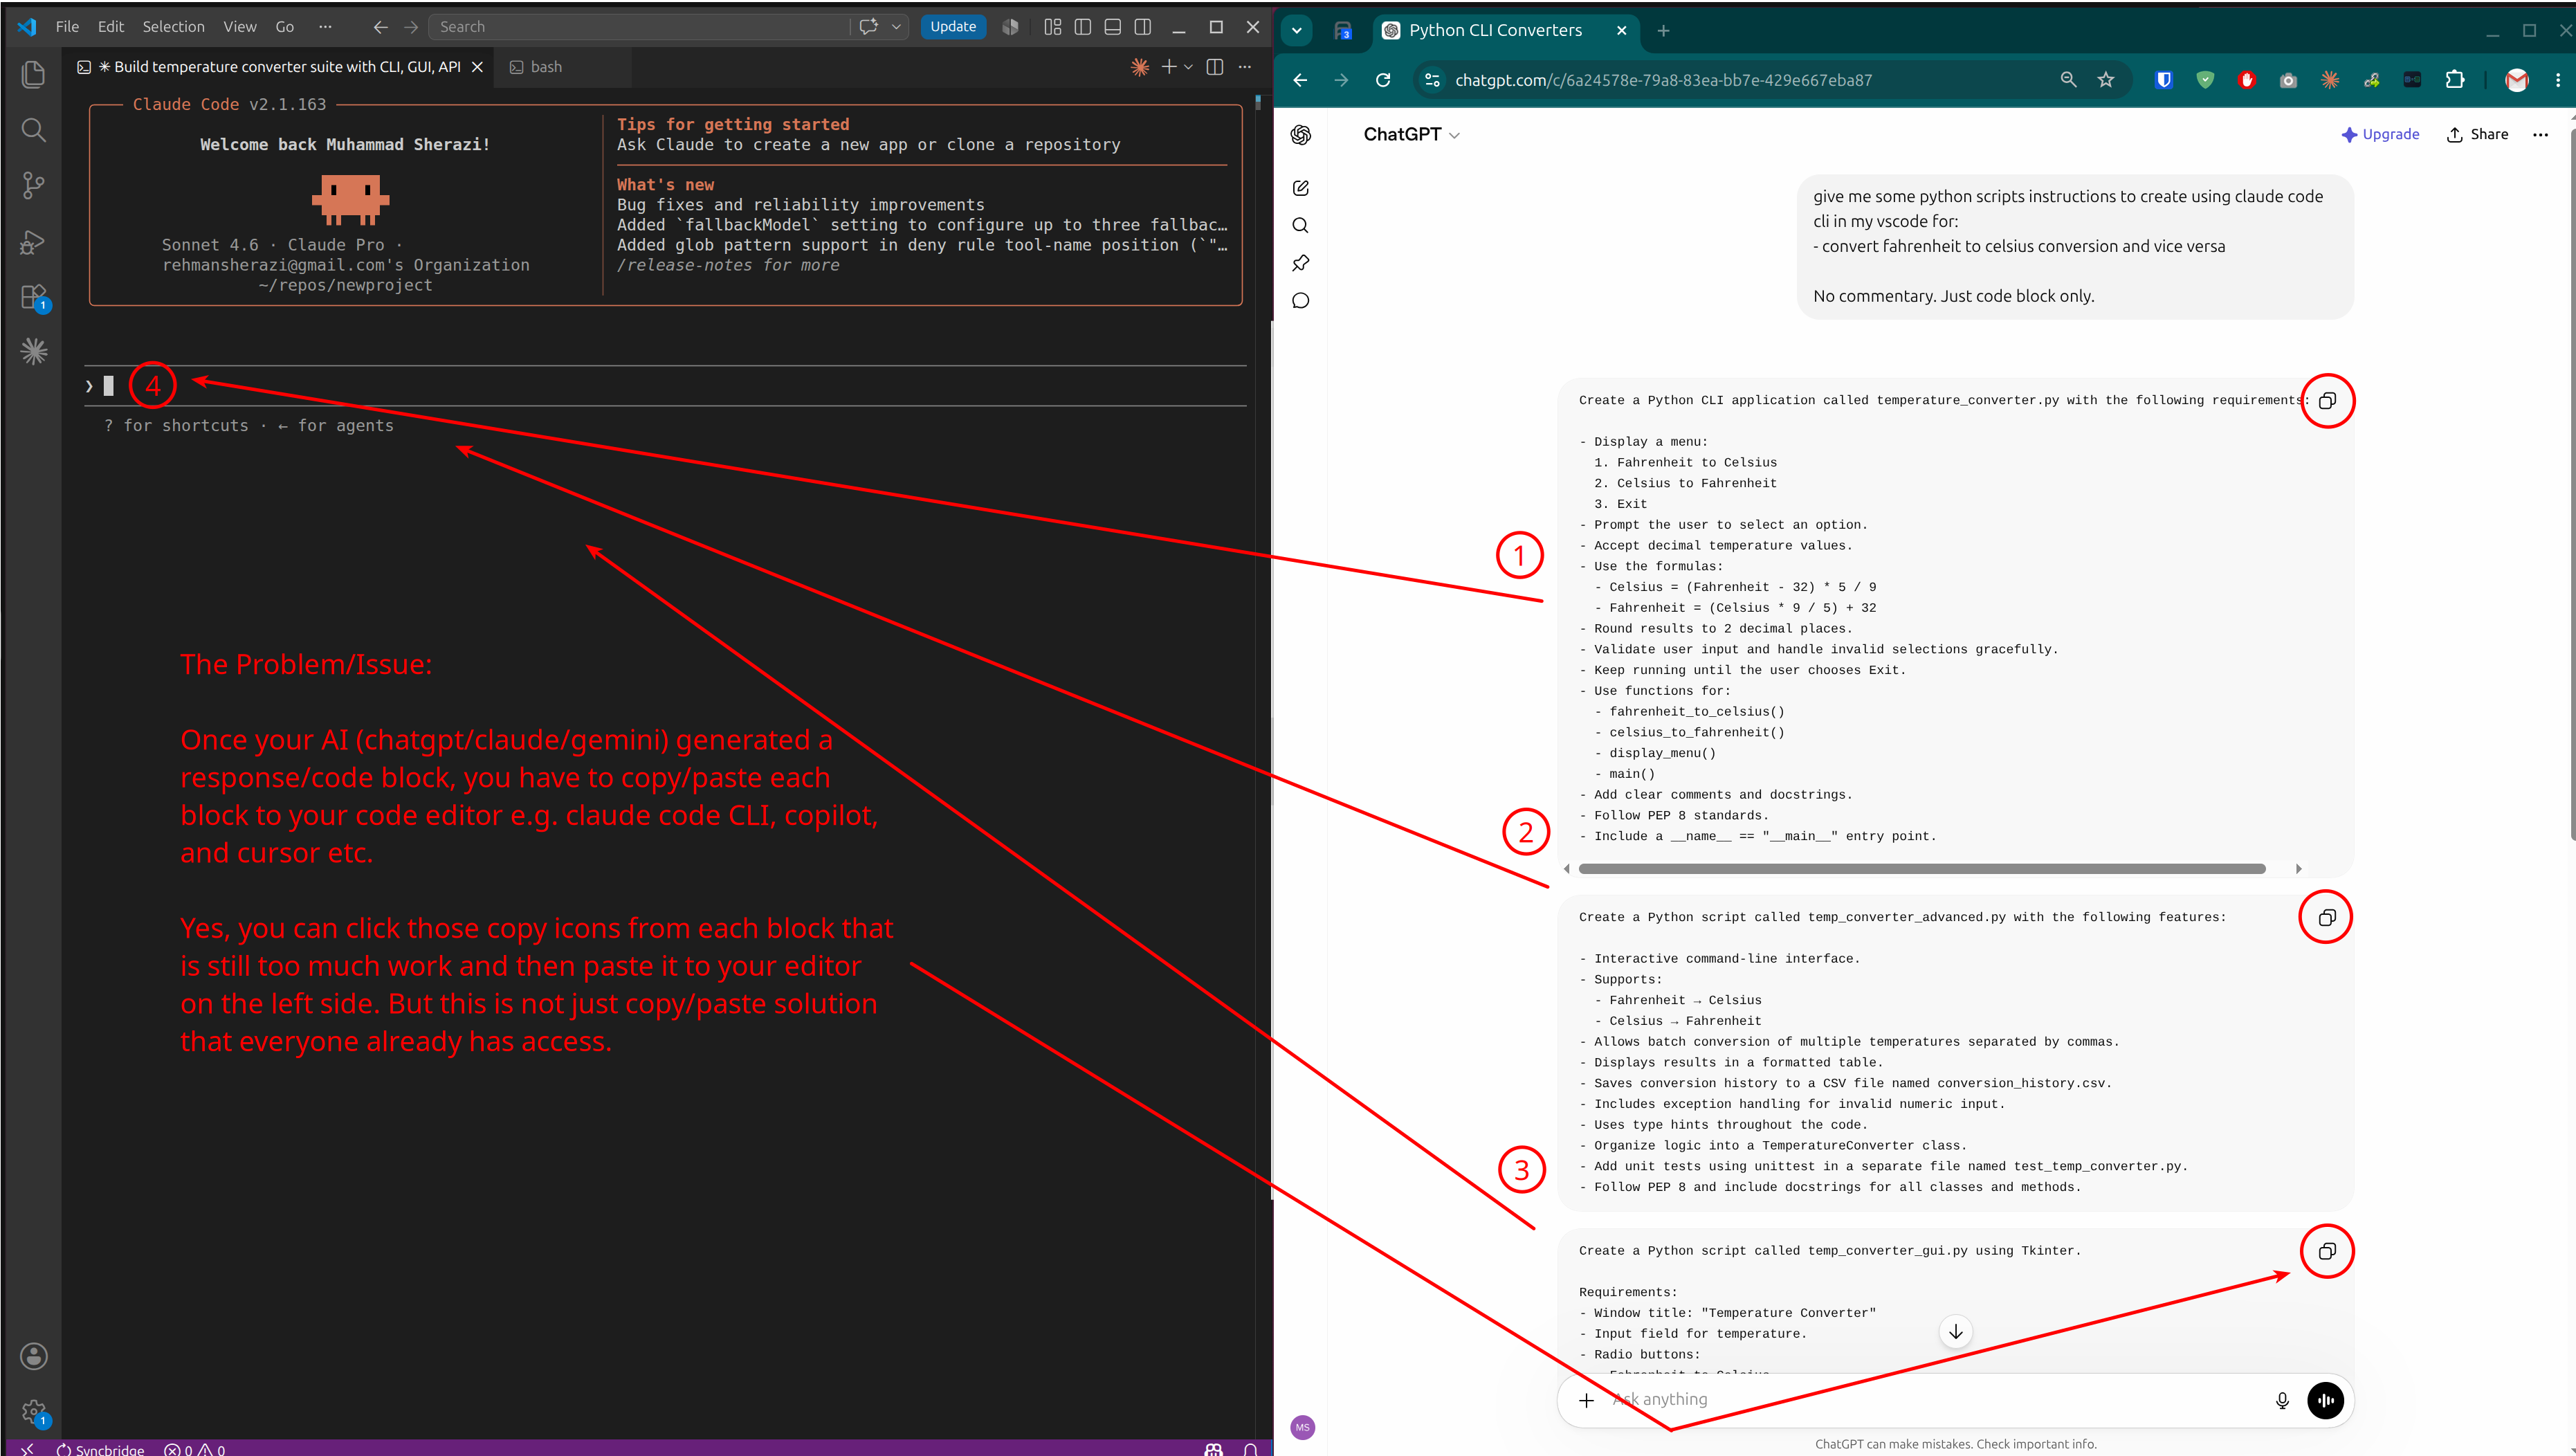This screenshot has width=2576, height=1456.
Task: Bookmark this page with the star icon
Action: coord(2106,80)
